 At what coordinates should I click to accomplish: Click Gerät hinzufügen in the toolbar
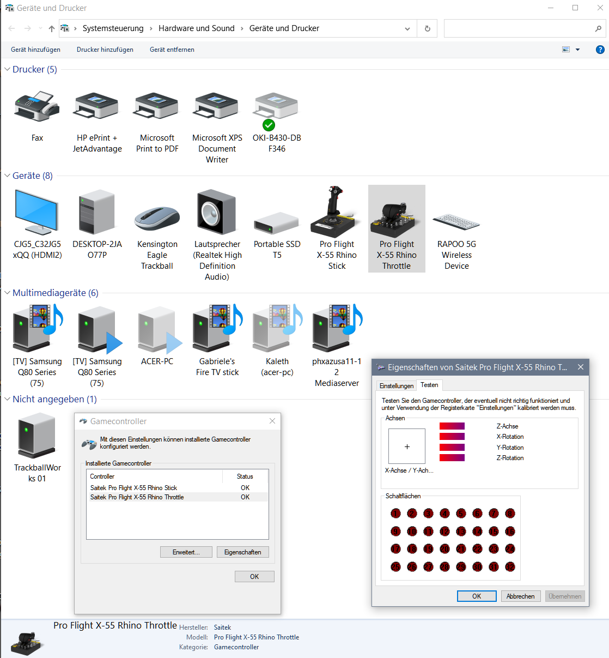(x=35, y=50)
